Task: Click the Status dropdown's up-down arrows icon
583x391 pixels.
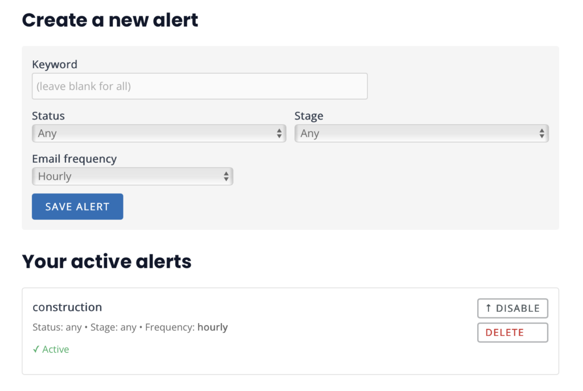Action: (279, 134)
